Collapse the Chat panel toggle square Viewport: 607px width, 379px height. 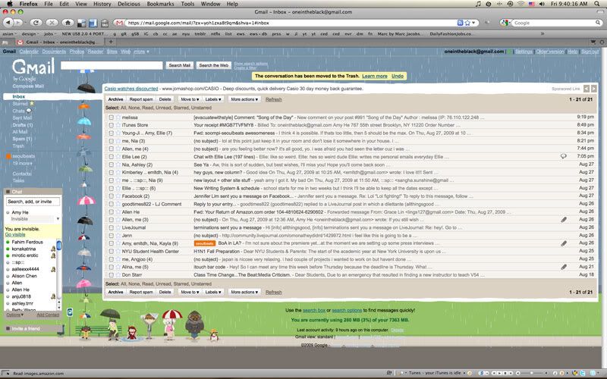[x=8, y=192]
